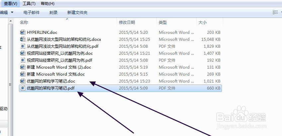Click the date 2015/5/14 5:15
The height and width of the screenshot is (136, 282).
pos(133,74)
